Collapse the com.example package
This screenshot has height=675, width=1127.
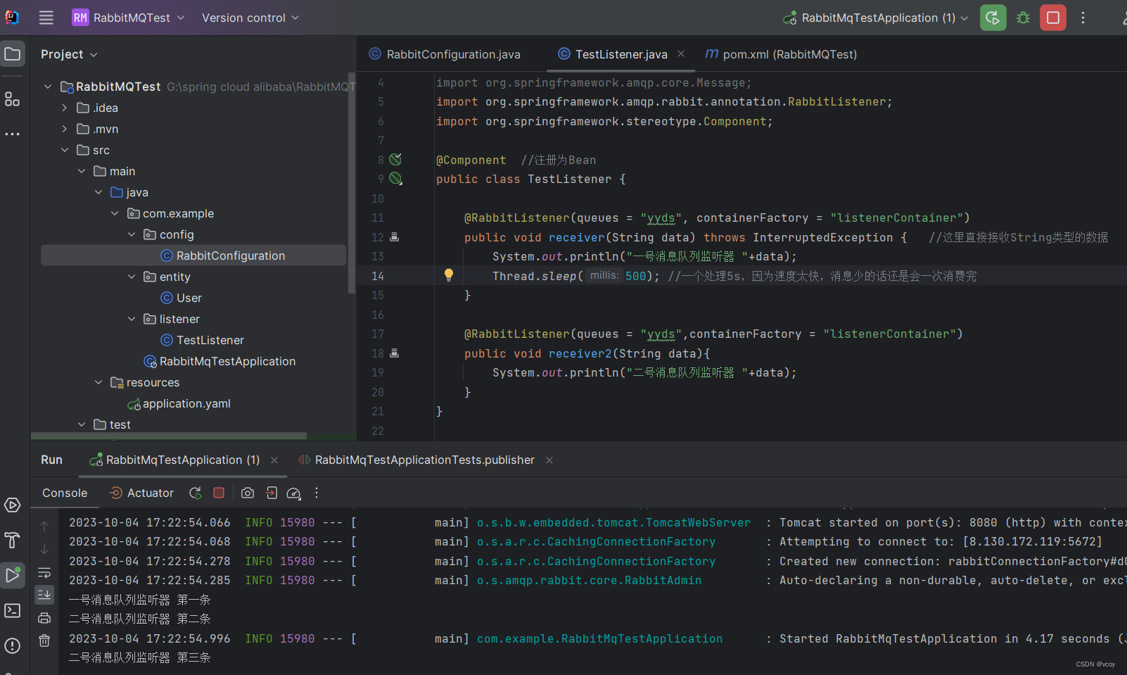pyautogui.click(x=115, y=213)
